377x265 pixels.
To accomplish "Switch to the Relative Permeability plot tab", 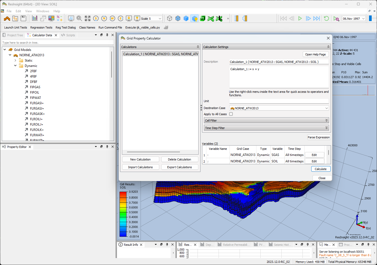I will click(x=234, y=245).
